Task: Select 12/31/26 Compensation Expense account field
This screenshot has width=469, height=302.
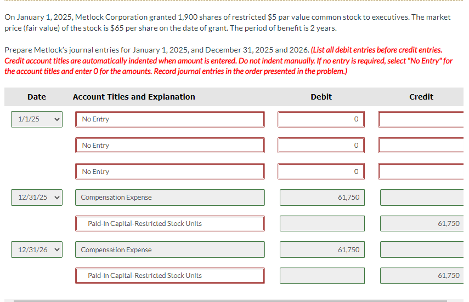Action: coord(170,249)
